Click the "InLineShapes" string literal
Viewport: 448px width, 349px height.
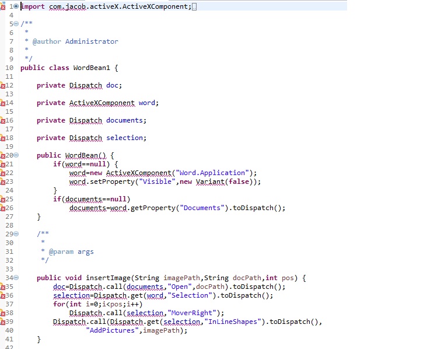pyautogui.click(x=233, y=322)
